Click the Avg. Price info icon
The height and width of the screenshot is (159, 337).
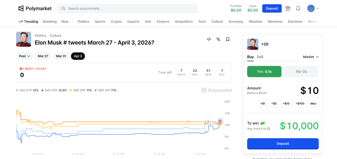(269, 129)
